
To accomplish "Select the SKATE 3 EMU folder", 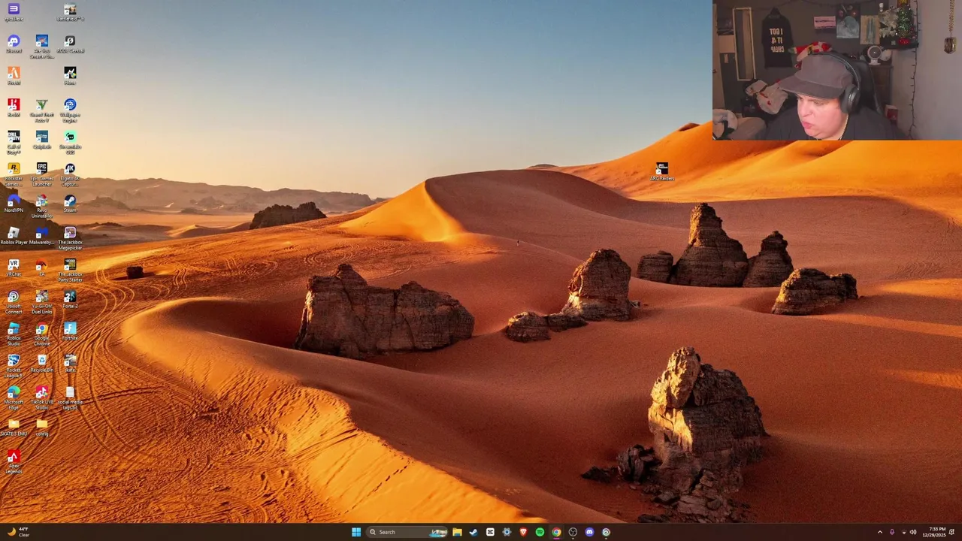I will tap(14, 428).
